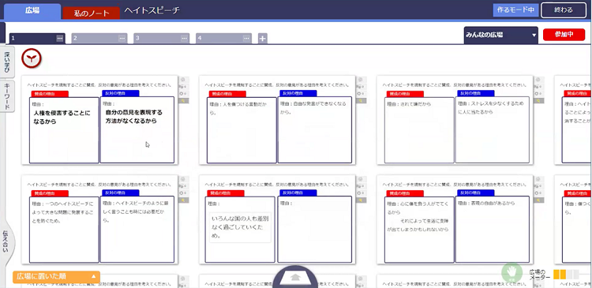Toggle the red 参加中 participation button

(564, 35)
